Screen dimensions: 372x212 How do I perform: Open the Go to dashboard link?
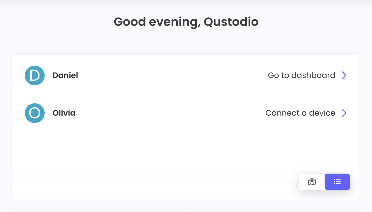coord(301,76)
